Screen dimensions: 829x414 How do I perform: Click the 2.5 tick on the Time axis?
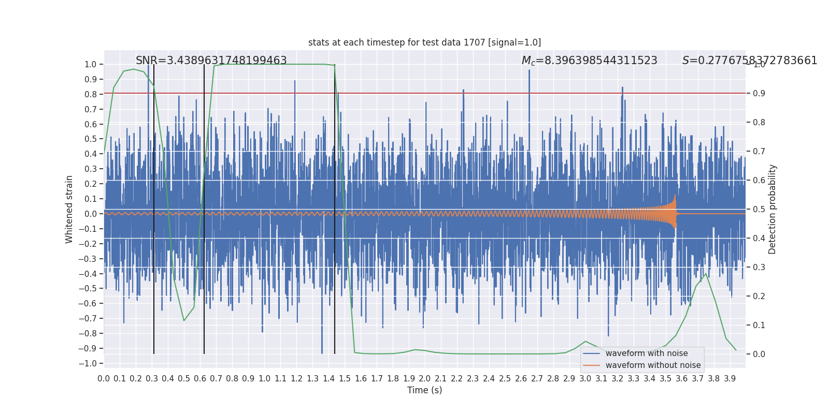[505, 379]
